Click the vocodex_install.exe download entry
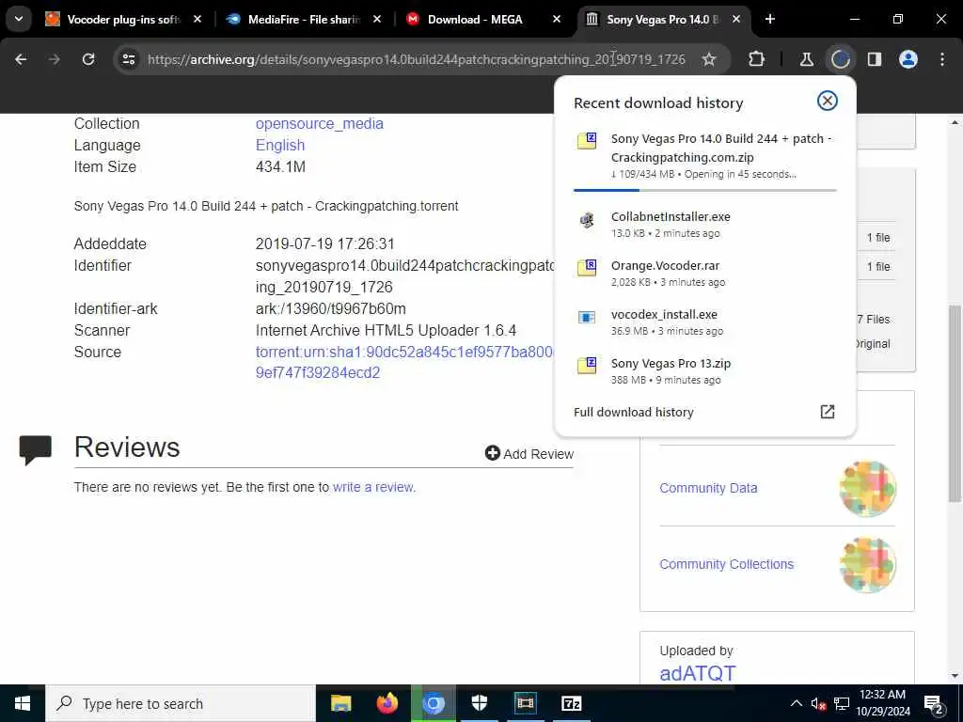The width and height of the screenshot is (963, 722). pos(704,322)
